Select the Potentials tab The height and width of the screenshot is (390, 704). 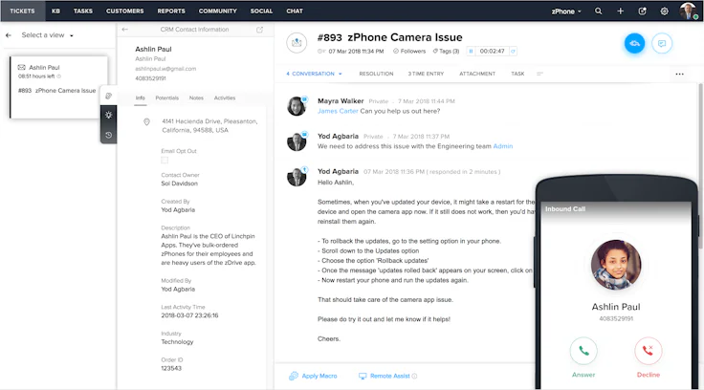click(x=167, y=97)
